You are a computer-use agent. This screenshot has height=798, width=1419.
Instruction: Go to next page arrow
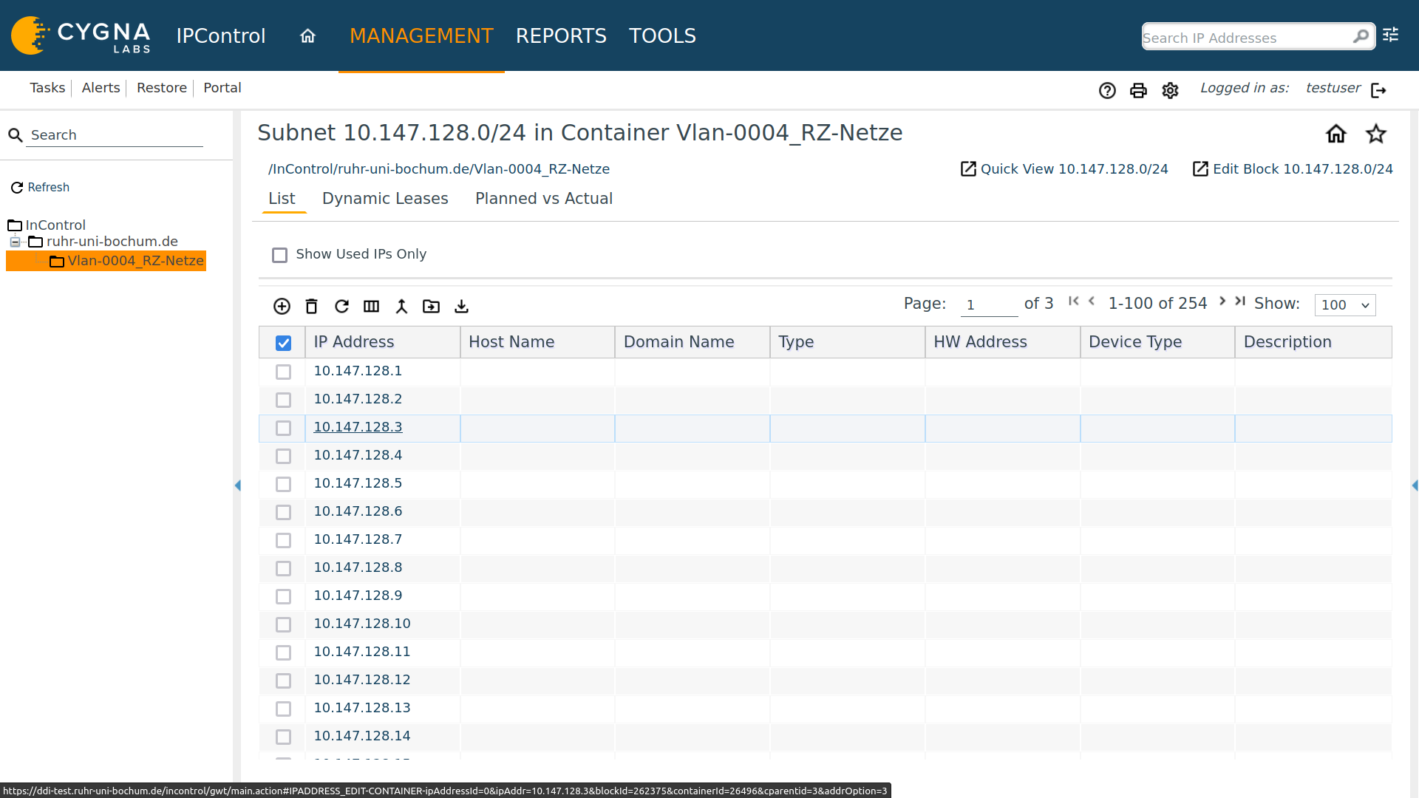click(x=1222, y=301)
